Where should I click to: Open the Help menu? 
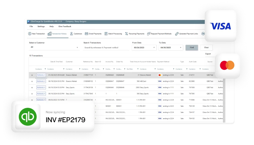click(52, 26)
